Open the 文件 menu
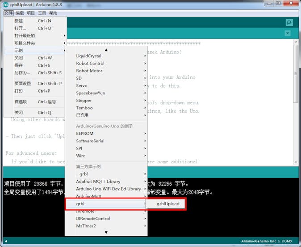 8,13
